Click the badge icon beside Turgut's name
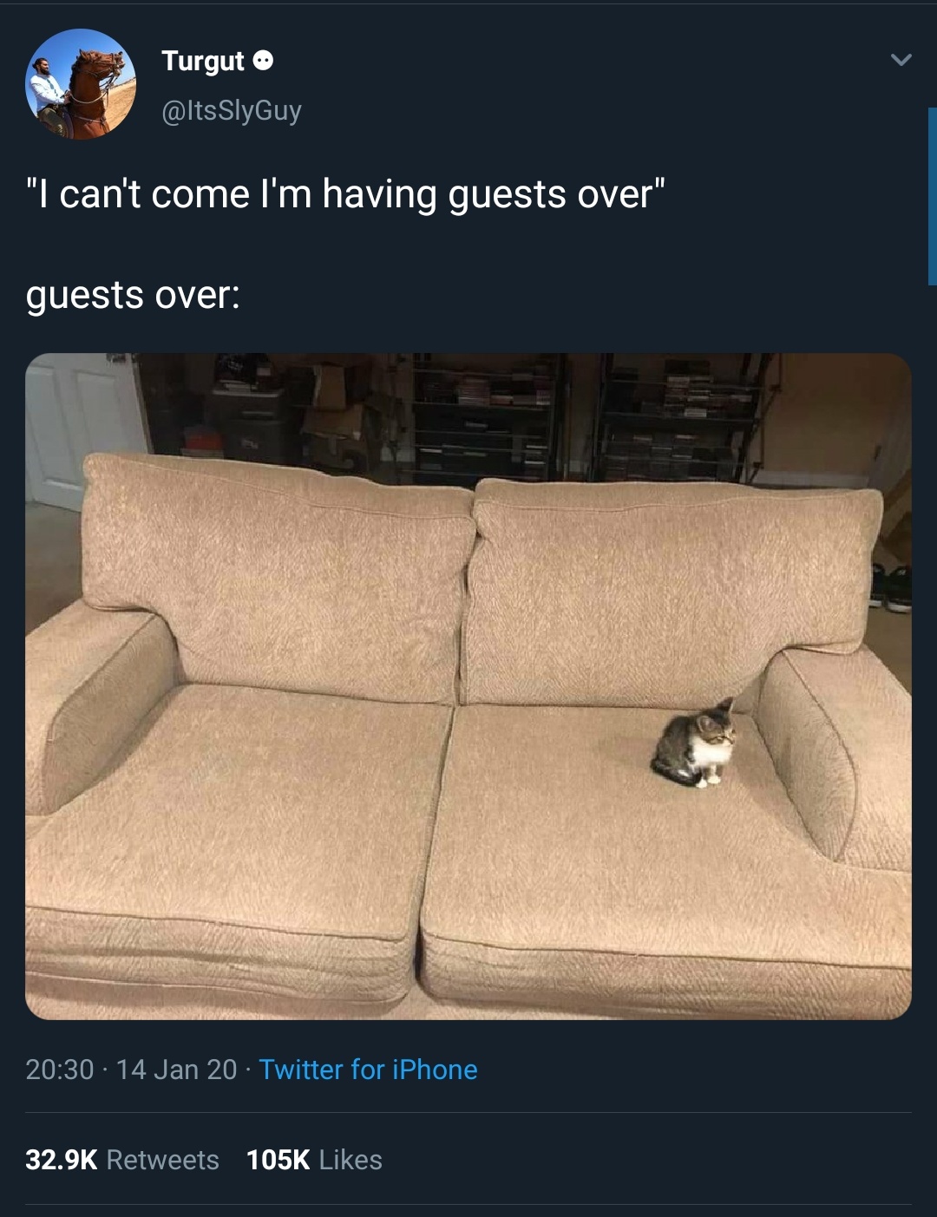This screenshot has width=937, height=1217. (263, 61)
